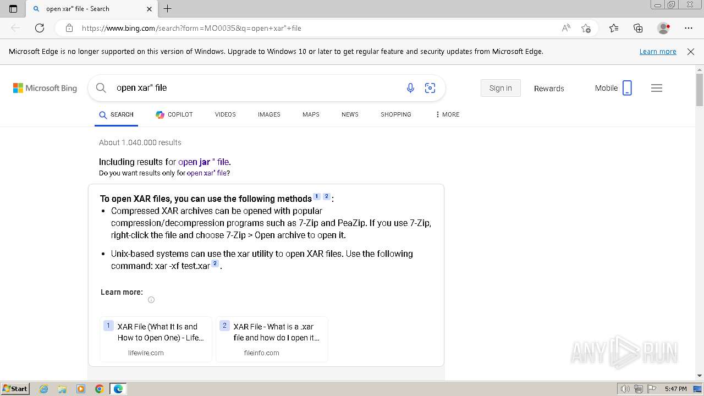Open Rewards link
704x396 pixels.
click(549, 88)
